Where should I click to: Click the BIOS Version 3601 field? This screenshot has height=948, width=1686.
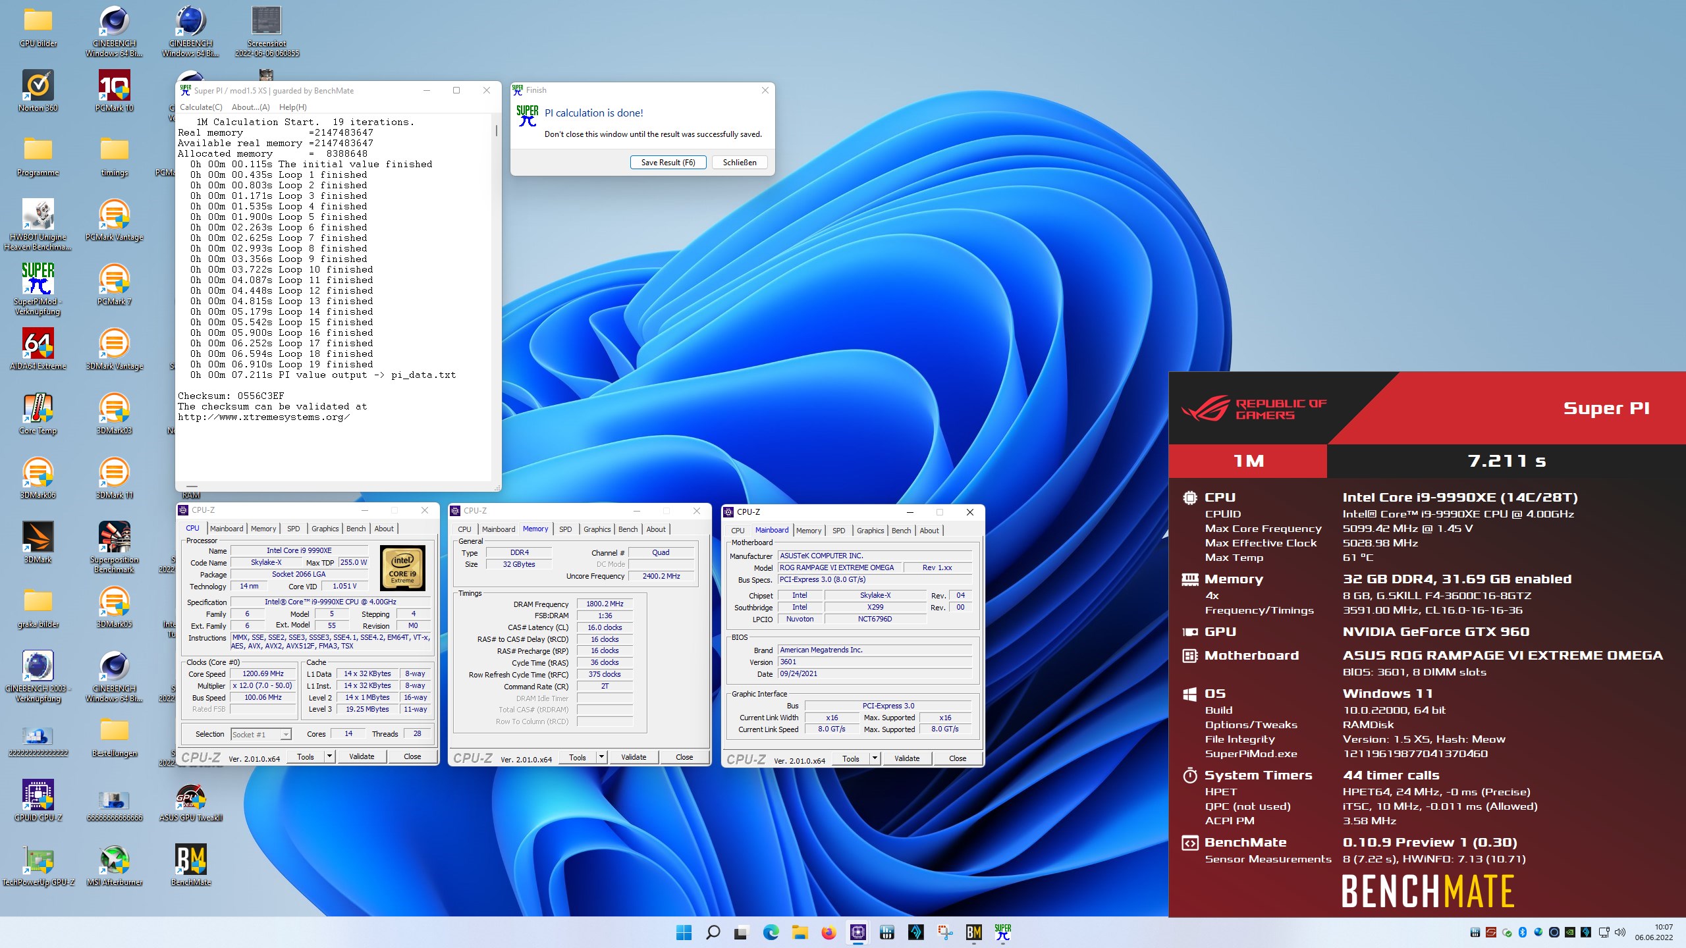875,662
